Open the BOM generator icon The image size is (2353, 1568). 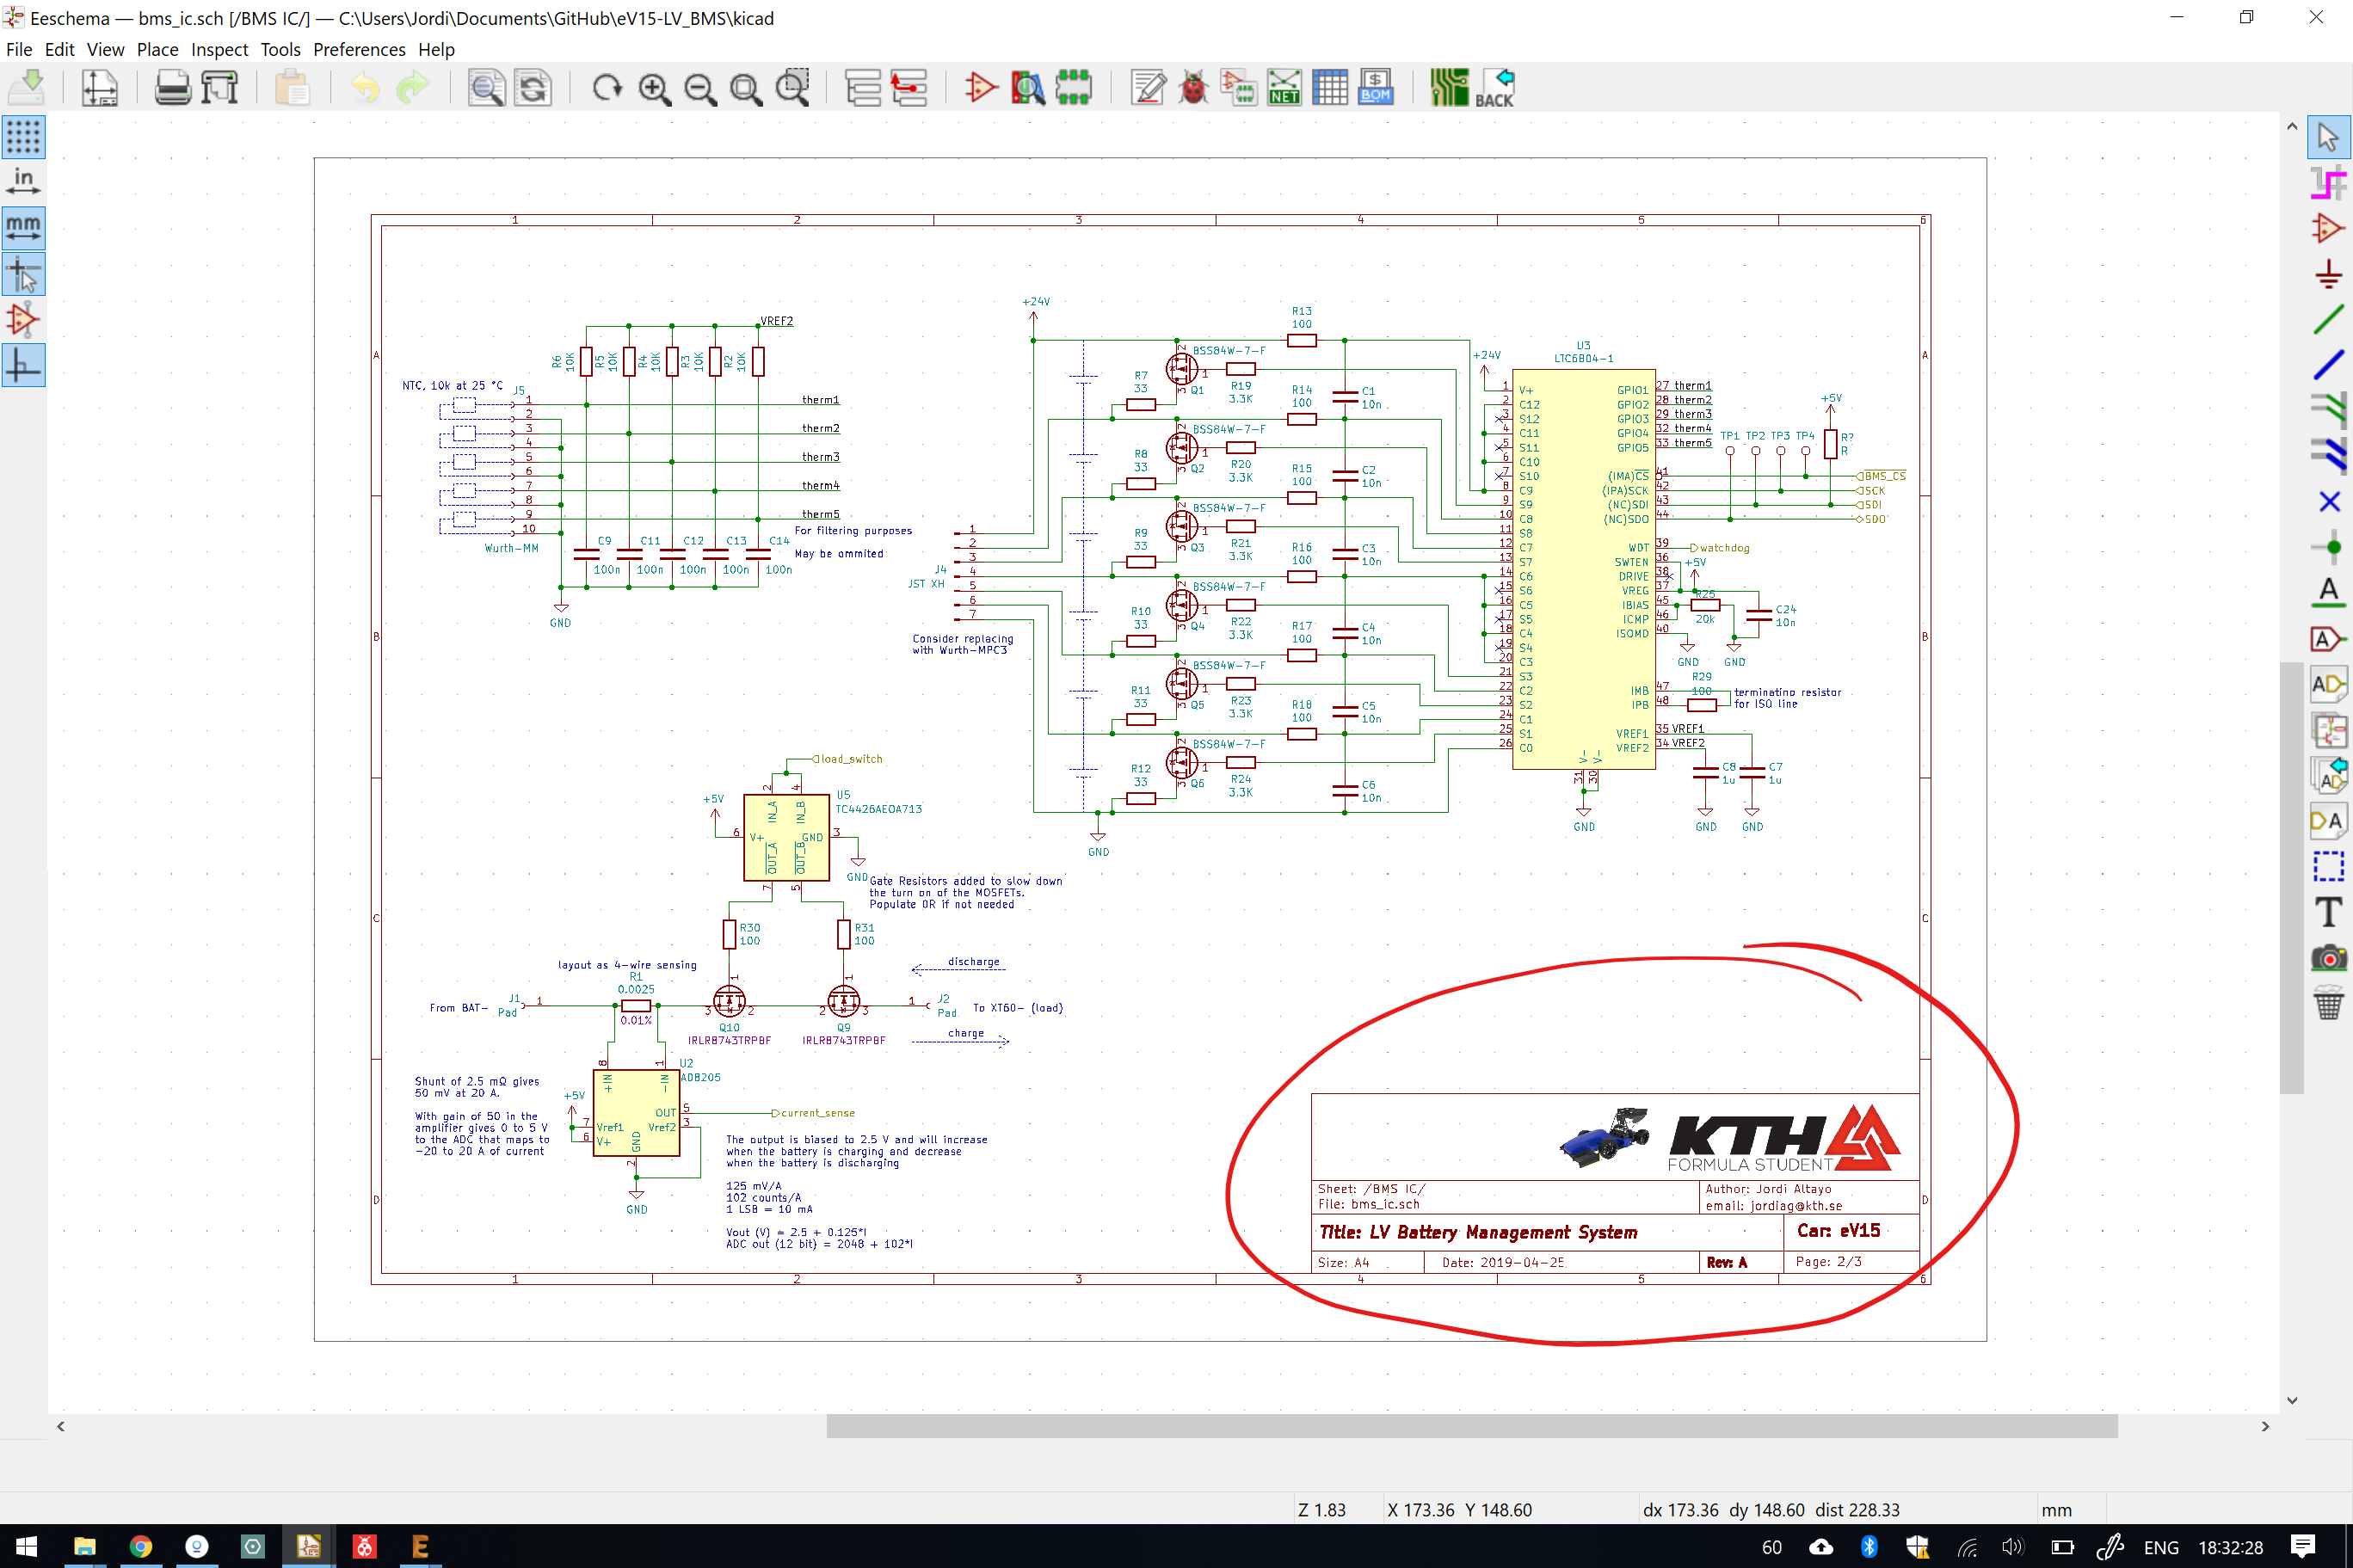point(1376,88)
